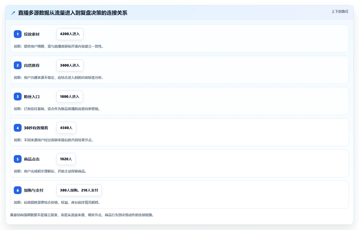
Task: Select the 自然推荐 step label
Action: [x=32, y=65]
